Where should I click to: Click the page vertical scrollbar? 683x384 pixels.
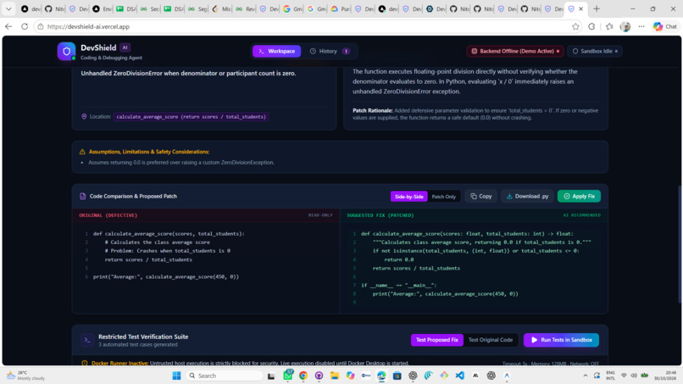(x=680, y=244)
